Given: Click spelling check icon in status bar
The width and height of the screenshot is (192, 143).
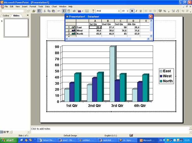Looking at the screenshot, I should 131,135.
